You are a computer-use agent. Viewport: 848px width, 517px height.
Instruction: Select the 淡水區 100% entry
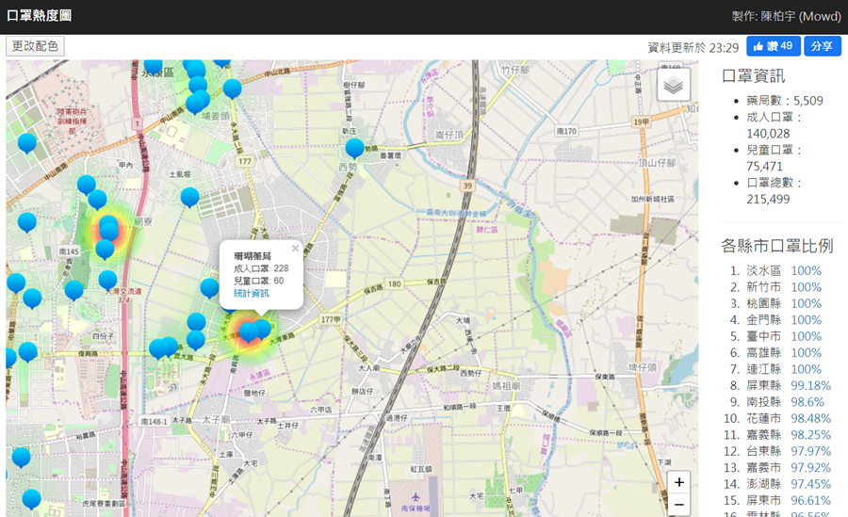pos(806,270)
